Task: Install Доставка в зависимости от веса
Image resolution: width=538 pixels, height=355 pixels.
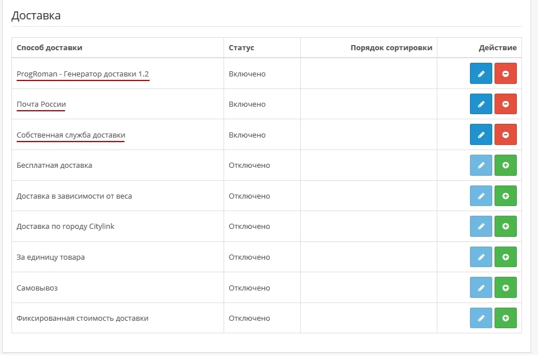Action: (505, 196)
